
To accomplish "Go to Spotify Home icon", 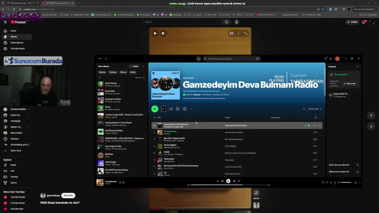I will tap(199, 59).
